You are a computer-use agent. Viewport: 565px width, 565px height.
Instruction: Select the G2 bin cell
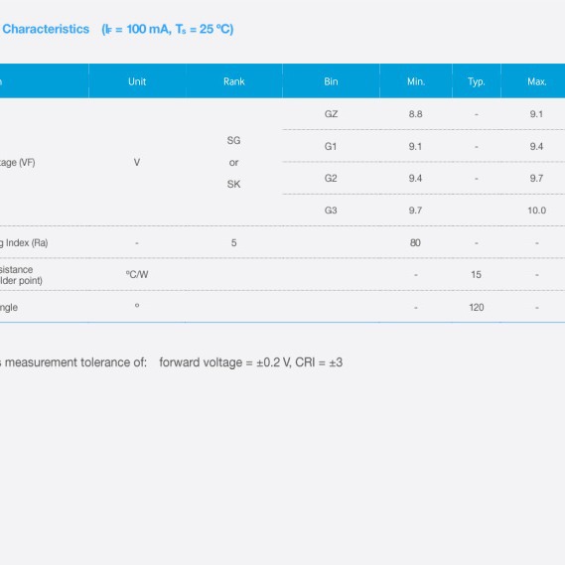[x=331, y=178]
